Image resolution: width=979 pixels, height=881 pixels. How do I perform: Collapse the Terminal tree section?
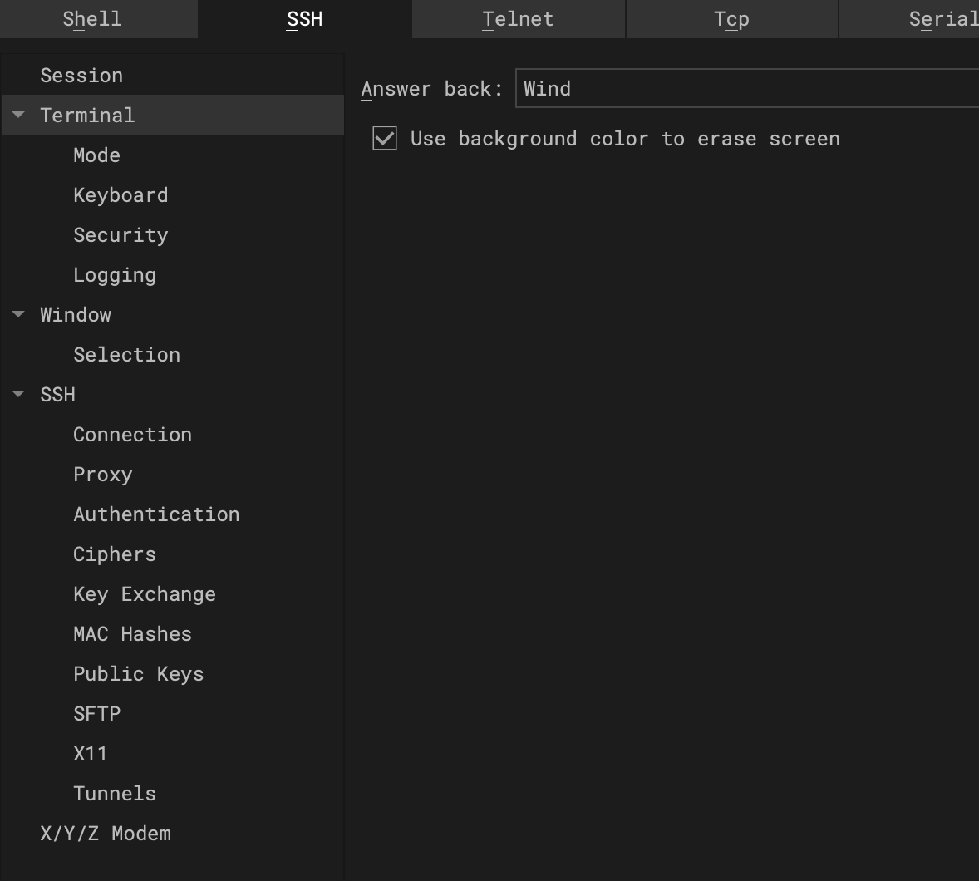[18, 116]
